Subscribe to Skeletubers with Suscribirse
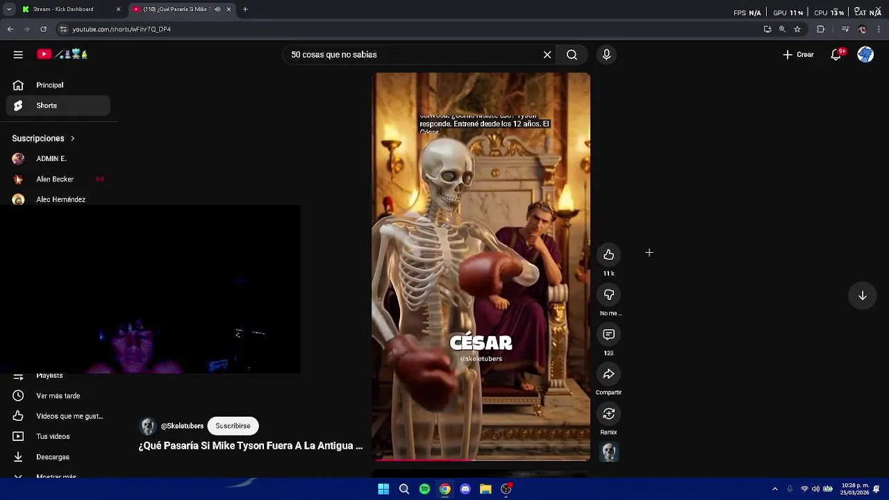Image resolution: width=889 pixels, height=500 pixels. (x=233, y=426)
